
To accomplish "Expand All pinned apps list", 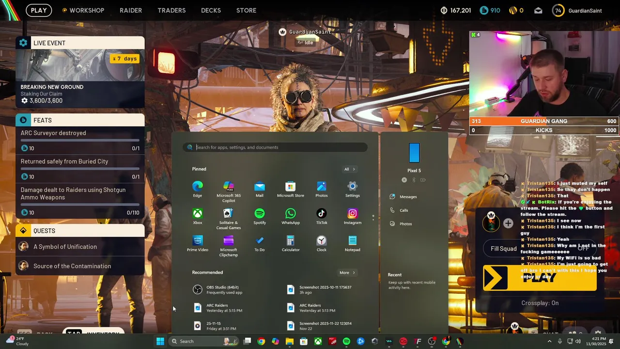I will coord(350,169).
